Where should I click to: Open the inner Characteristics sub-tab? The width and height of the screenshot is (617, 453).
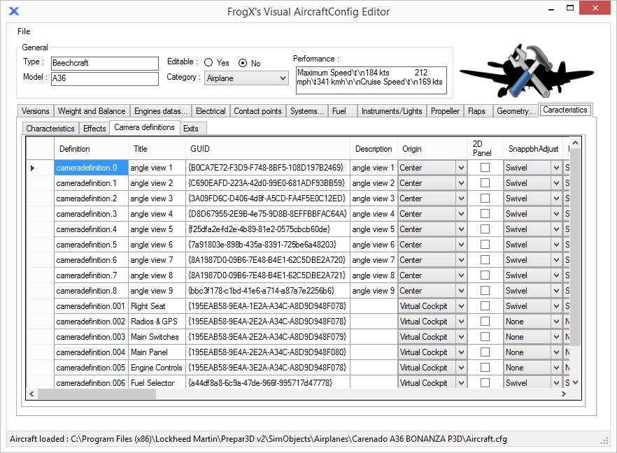[50, 129]
